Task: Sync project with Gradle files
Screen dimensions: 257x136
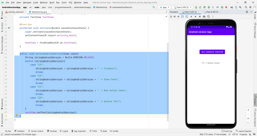Action: pyautogui.click(x=232, y=7)
